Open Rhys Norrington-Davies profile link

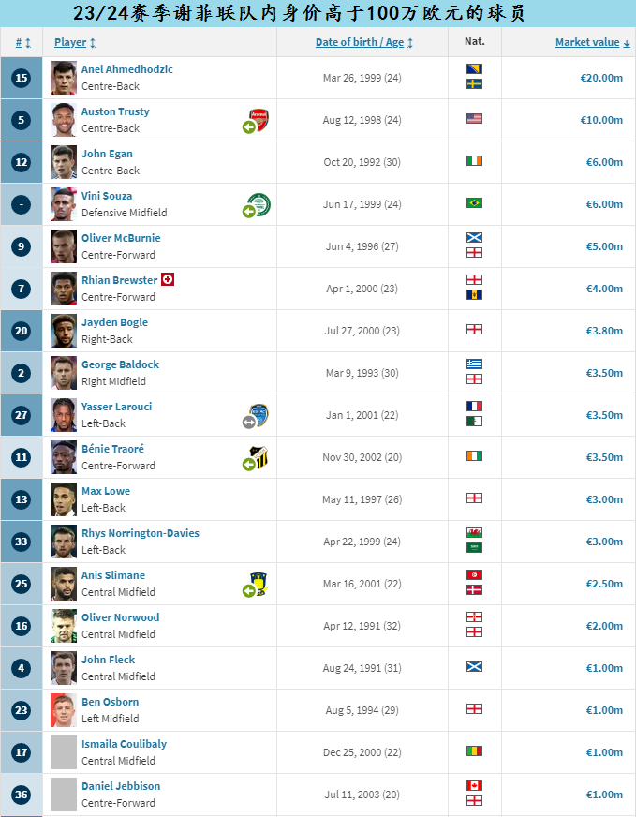point(140,533)
